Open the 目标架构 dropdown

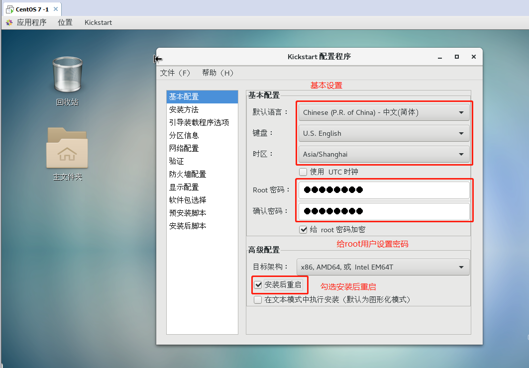click(383, 267)
